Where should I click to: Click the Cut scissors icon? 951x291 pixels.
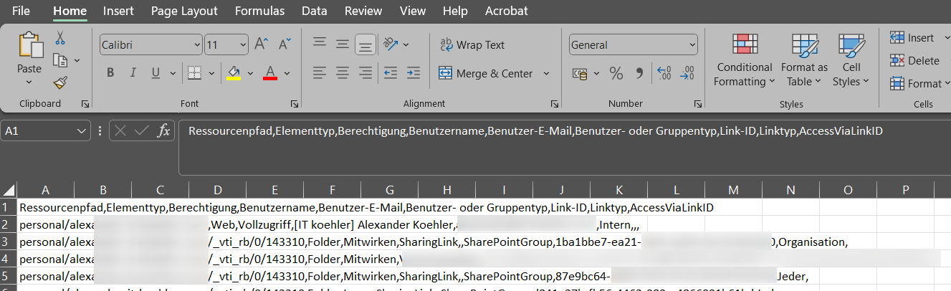tap(60, 38)
